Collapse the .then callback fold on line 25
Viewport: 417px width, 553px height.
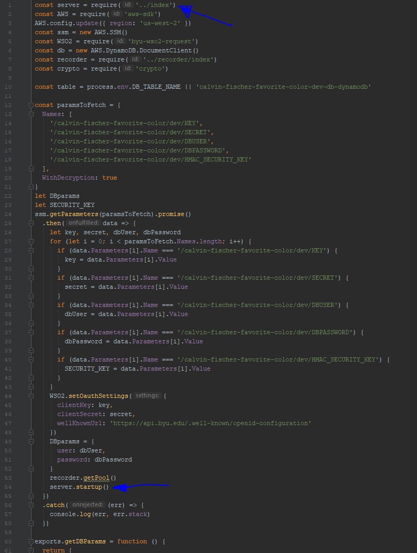click(31, 223)
